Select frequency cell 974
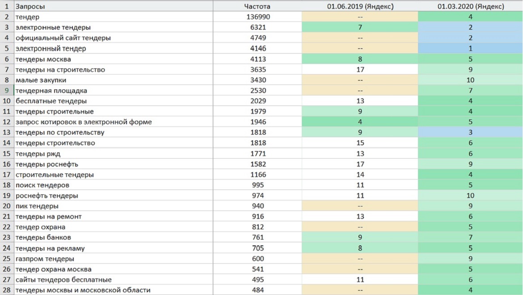This screenshot has height=295, width=523. [x=257, y=195]
